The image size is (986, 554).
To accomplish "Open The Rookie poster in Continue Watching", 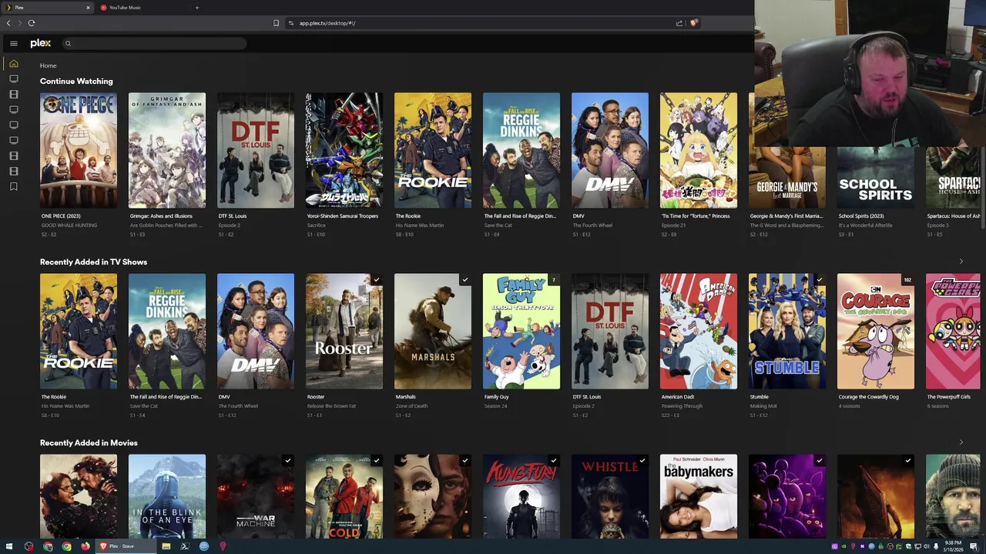I will tap(433, 150).
